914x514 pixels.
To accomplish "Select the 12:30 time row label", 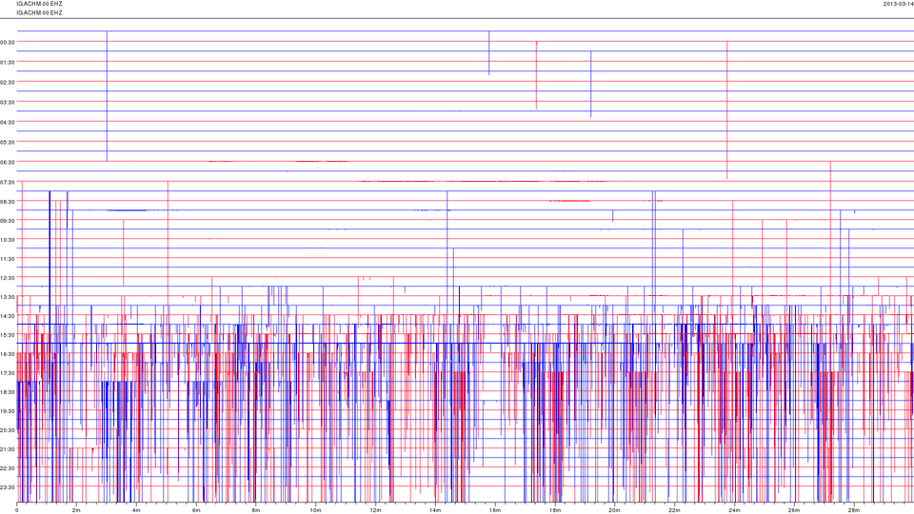I will point(8,278).
